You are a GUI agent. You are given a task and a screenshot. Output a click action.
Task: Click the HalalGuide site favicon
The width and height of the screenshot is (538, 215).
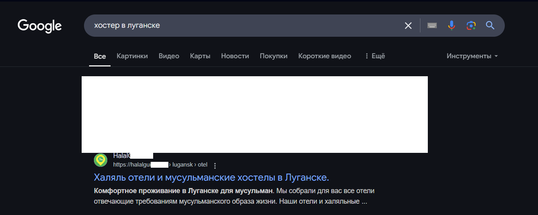(100, 160)
